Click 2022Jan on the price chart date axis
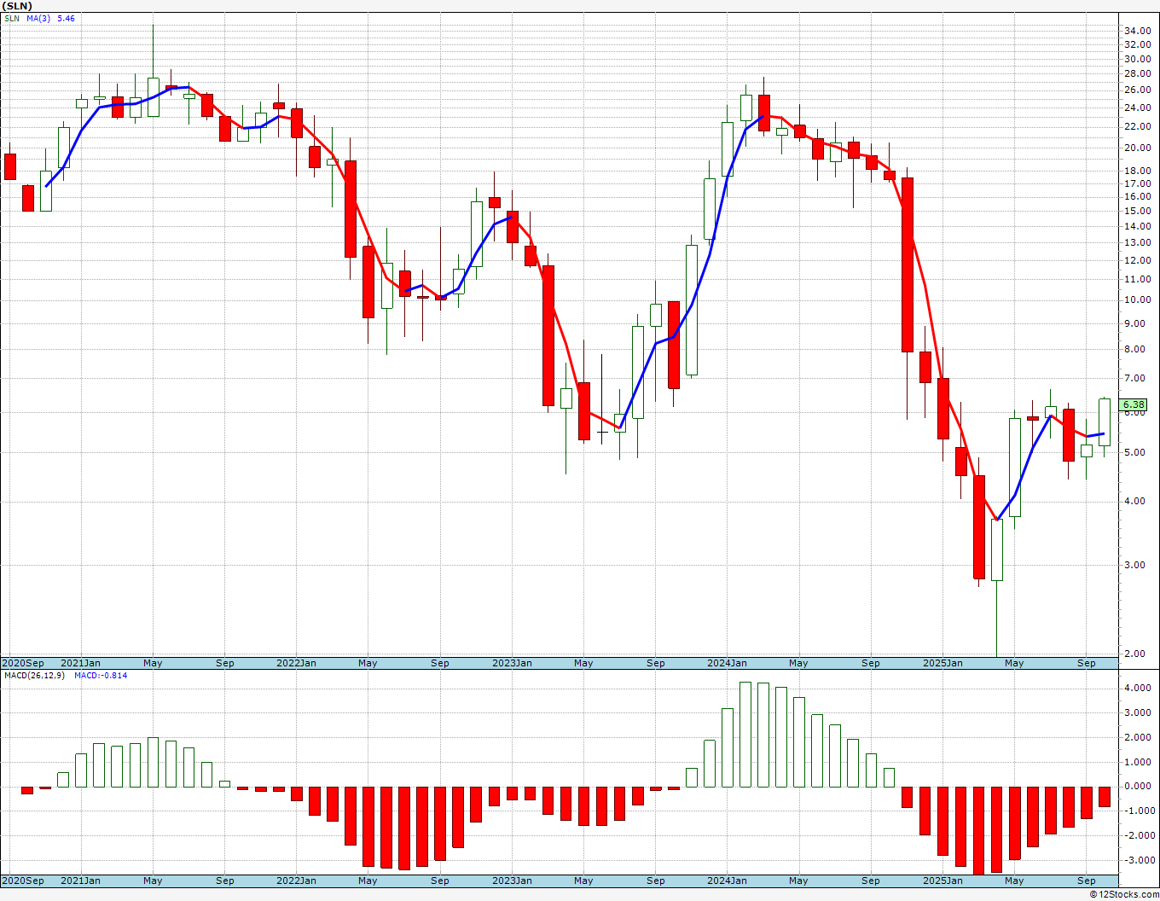Image resolution: width=1160 pixels, height=901 pixels. click(x=296, y=663)
